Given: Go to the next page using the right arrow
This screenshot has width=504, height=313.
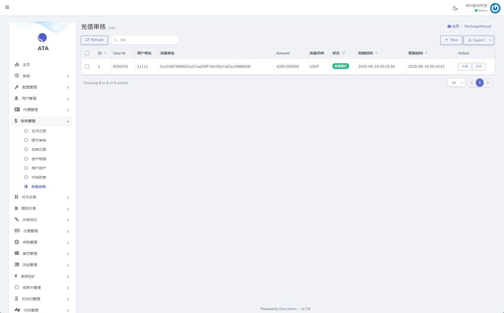Looking at the screenshot, I should (x=488, y=83).
